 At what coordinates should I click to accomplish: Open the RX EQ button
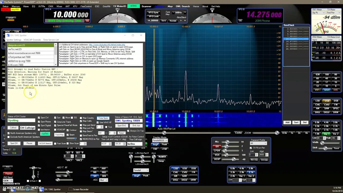tap(254, 160)
